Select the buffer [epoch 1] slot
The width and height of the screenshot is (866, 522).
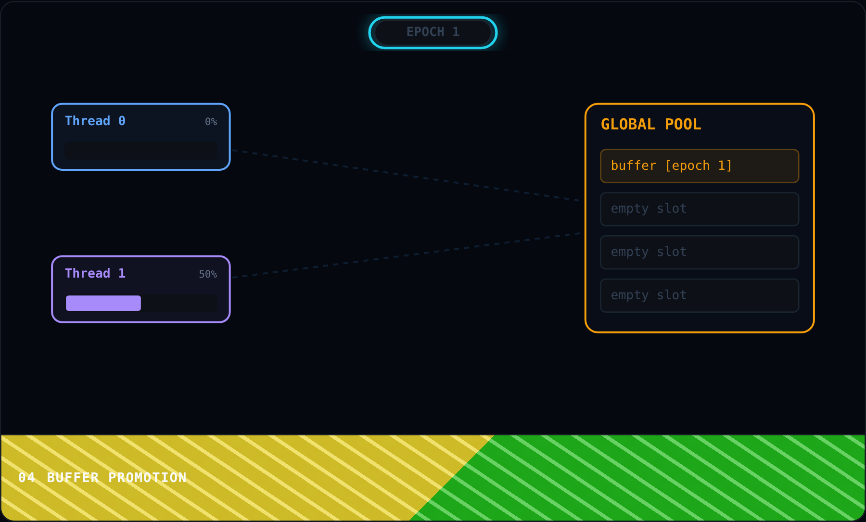700,166
